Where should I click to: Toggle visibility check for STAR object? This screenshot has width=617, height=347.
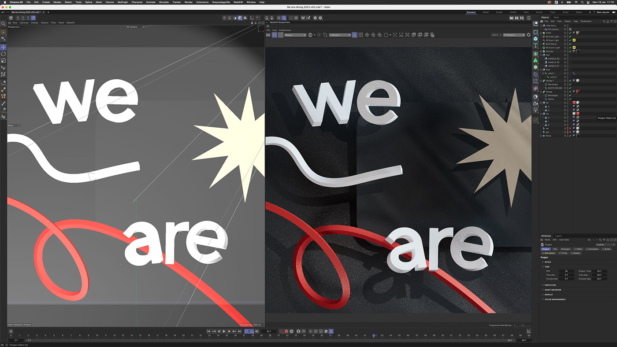tap(570, 33)
